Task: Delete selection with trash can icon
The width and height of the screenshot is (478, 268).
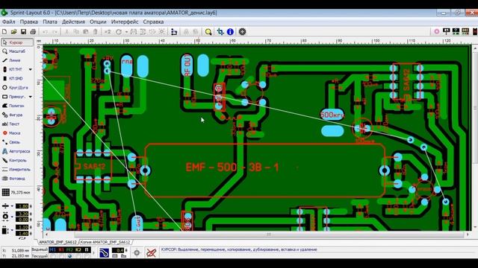Action: (96, 31)
